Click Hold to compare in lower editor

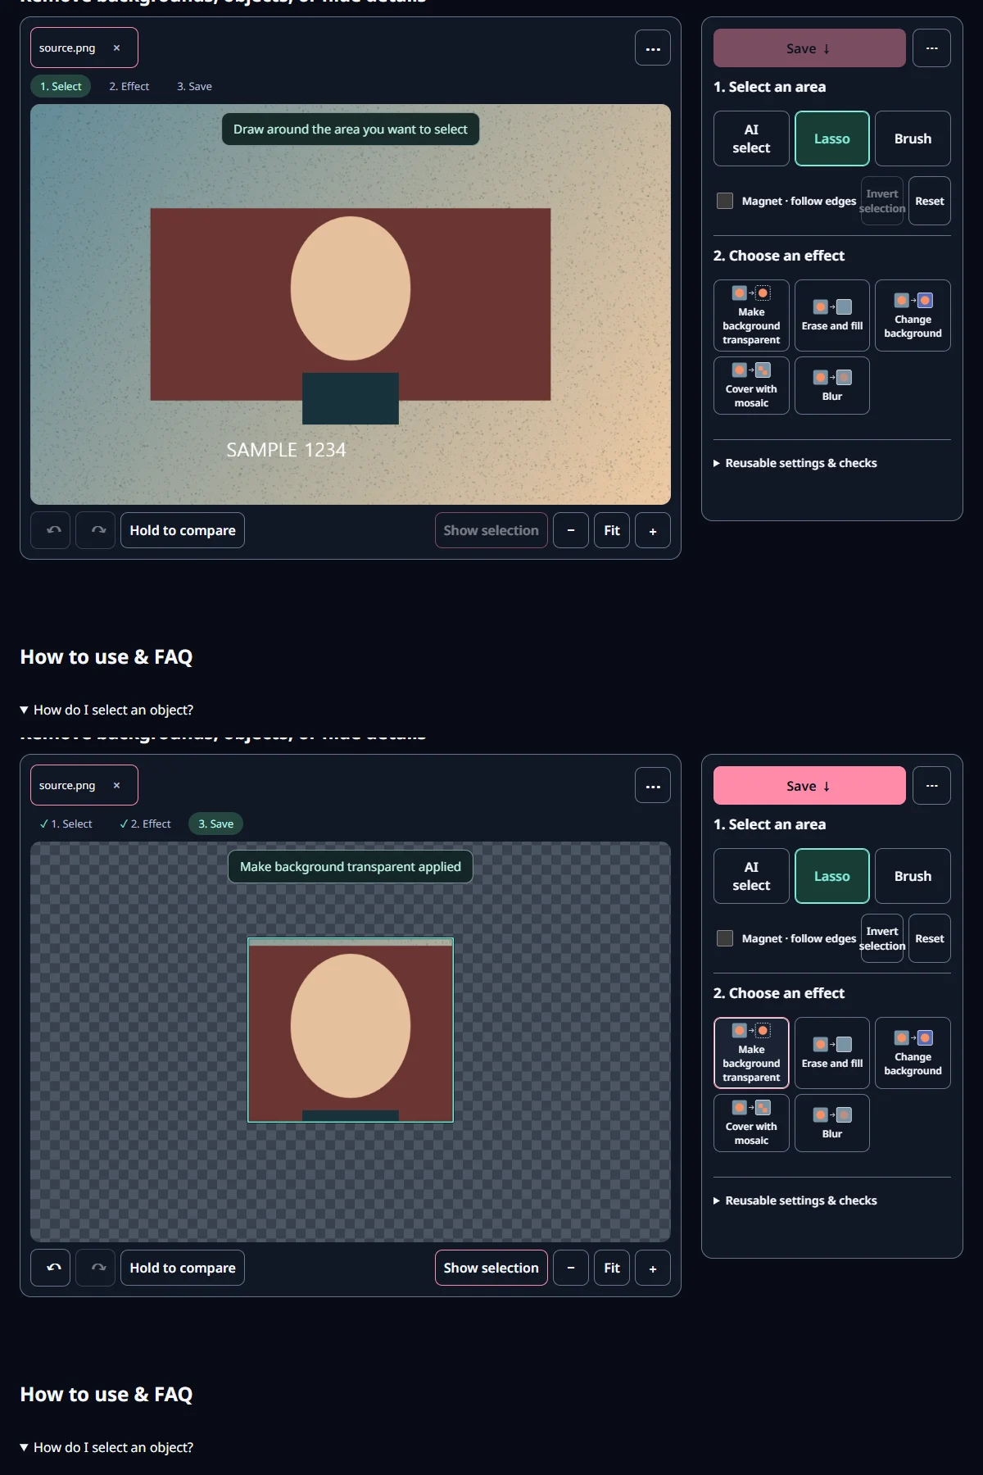point(183,1268)
